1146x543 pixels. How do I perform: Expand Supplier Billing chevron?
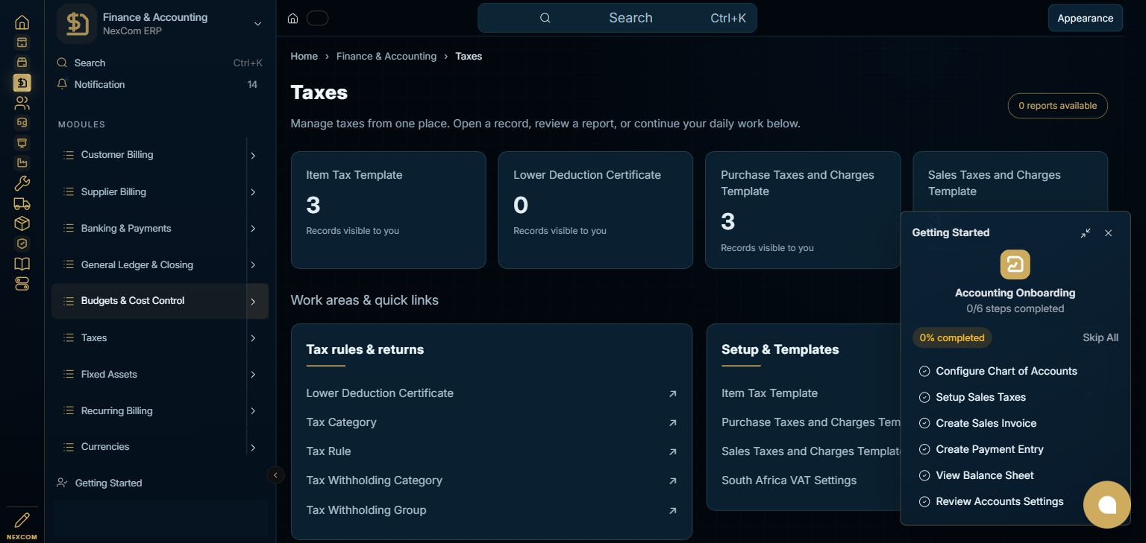[253, 192]
